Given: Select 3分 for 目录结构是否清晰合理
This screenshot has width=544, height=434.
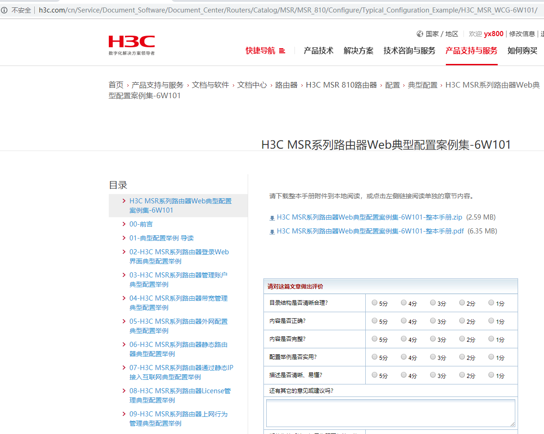Looking at the screenshot, I should pyautogui.click(x=432, y=303).
